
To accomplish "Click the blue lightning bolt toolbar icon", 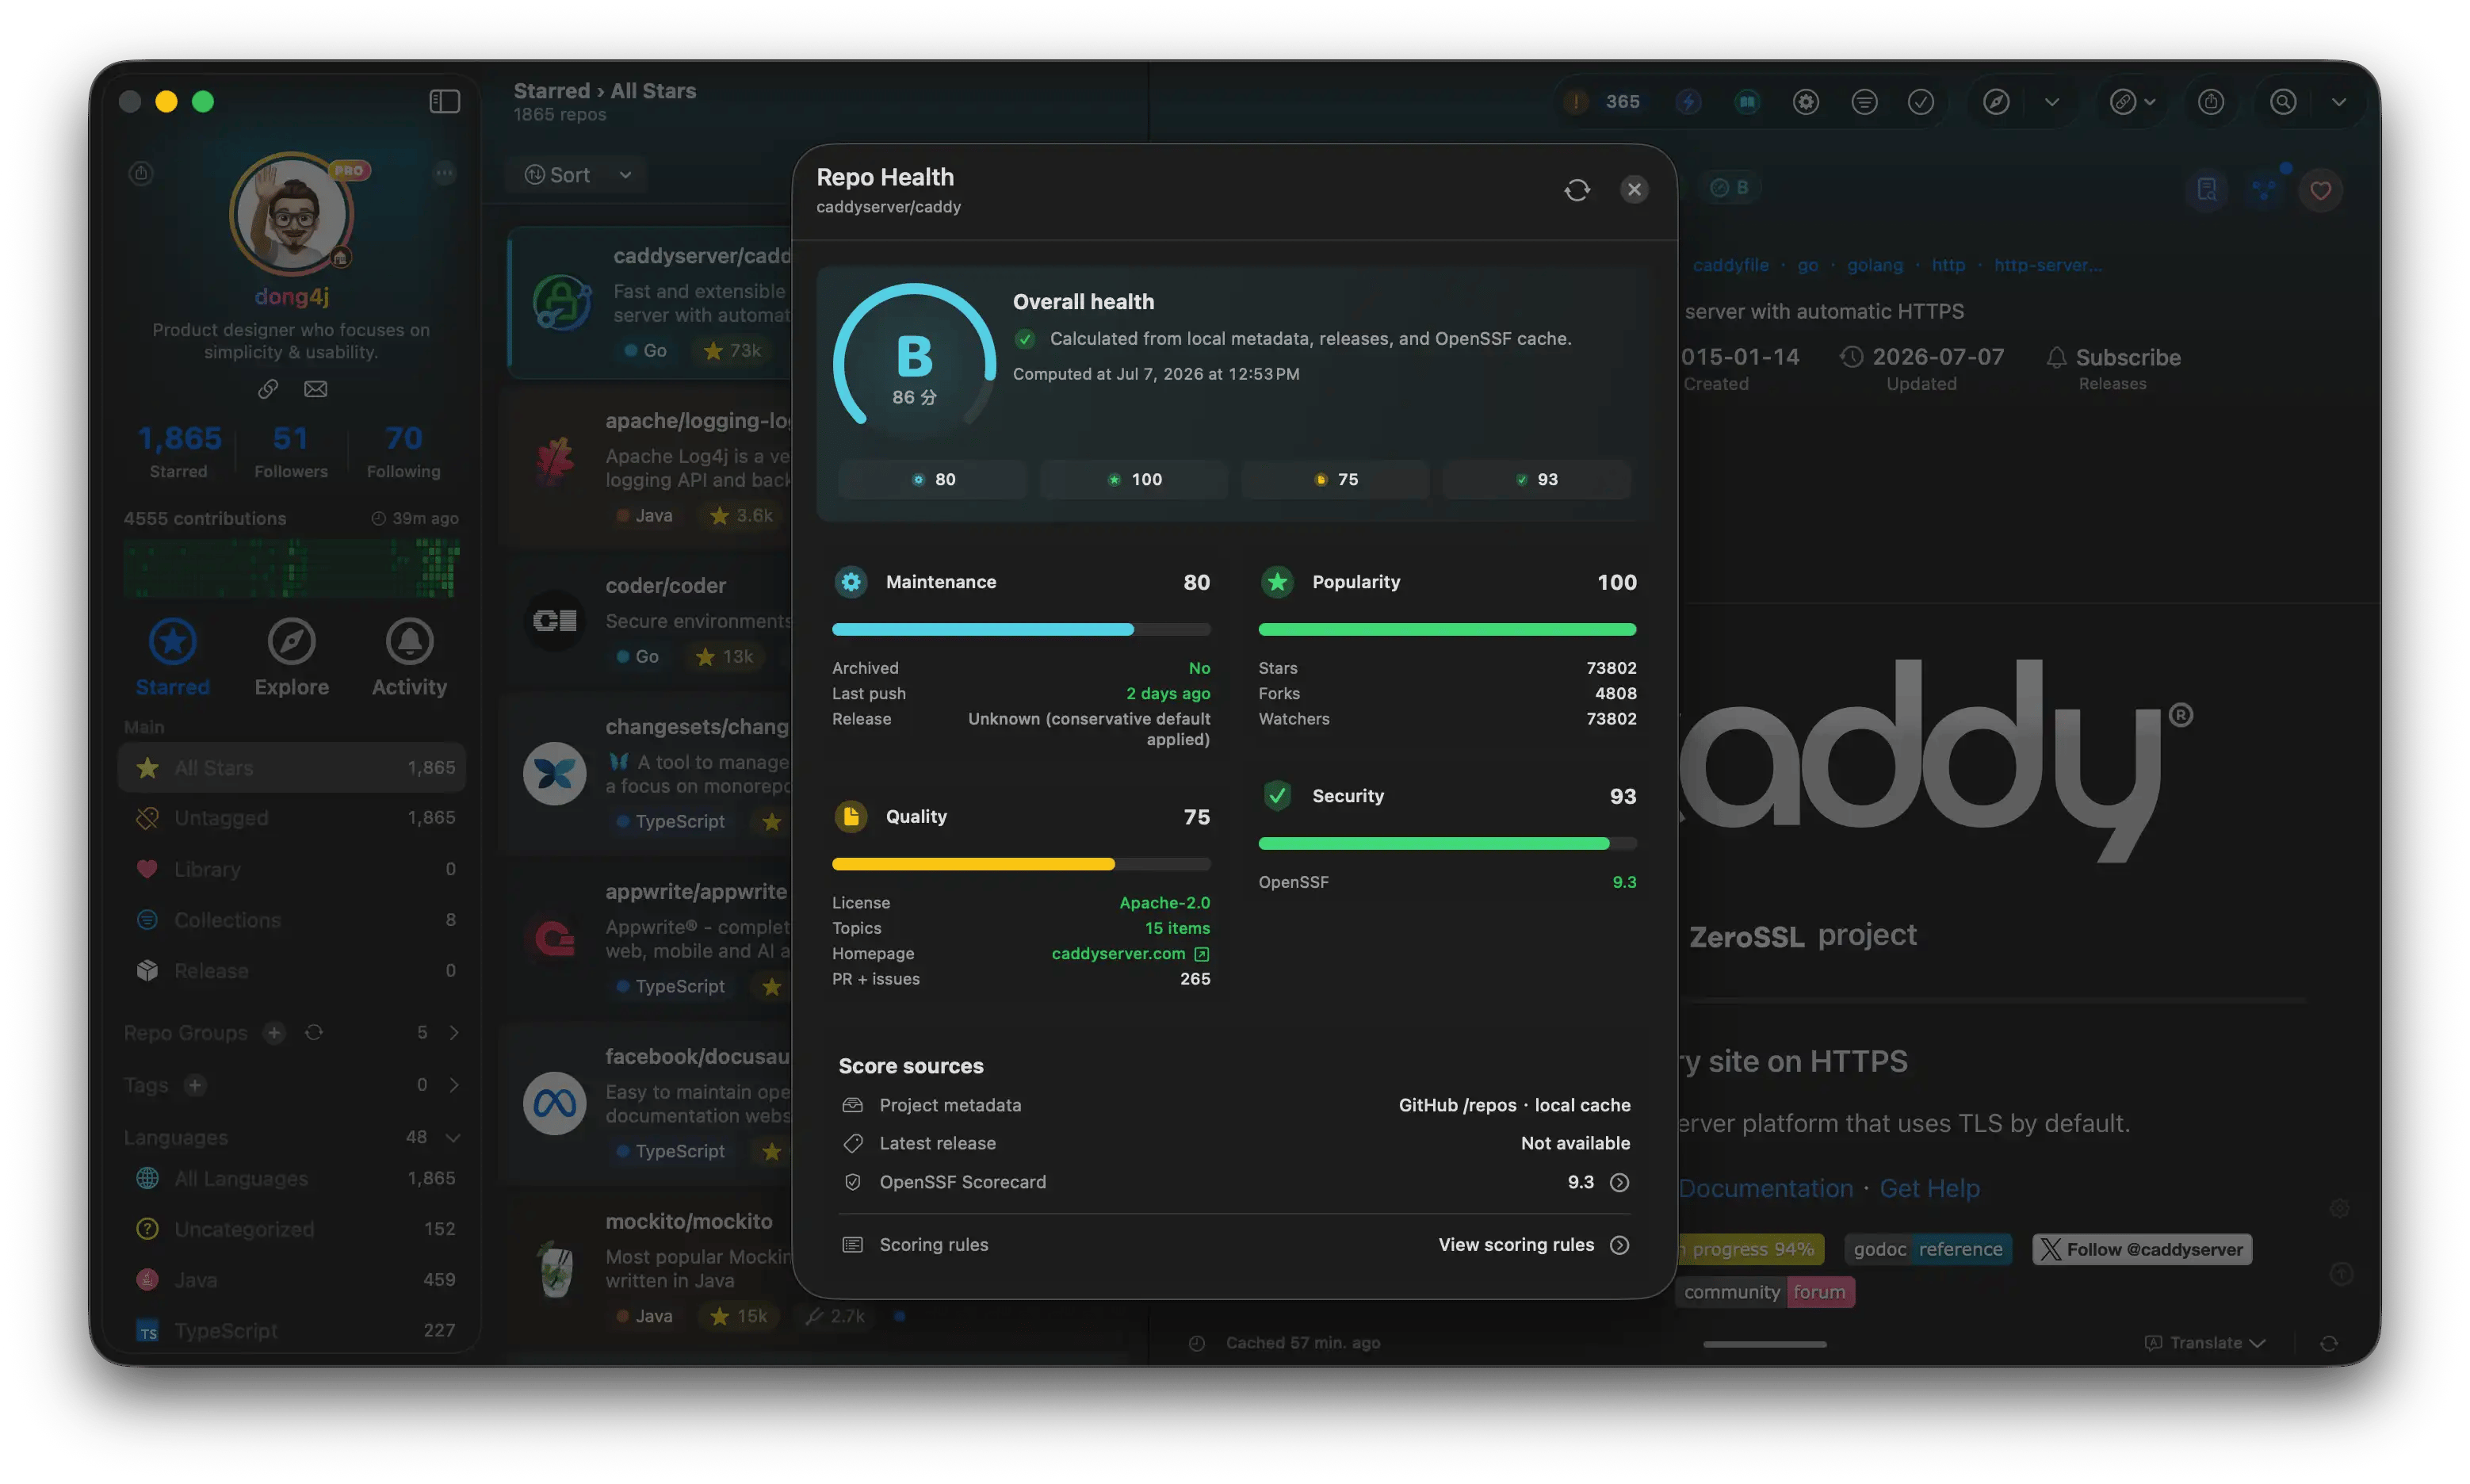I will tap(1688, 101).
